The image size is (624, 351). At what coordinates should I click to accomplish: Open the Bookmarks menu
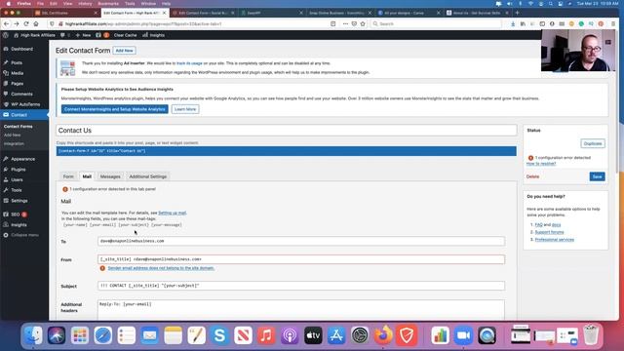[108, 3]
